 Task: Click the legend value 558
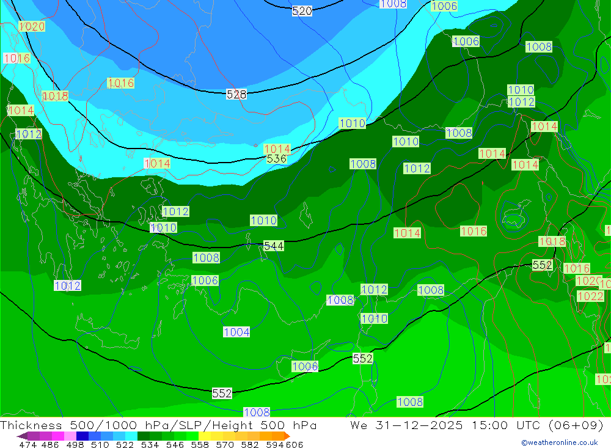pos(200,444)
